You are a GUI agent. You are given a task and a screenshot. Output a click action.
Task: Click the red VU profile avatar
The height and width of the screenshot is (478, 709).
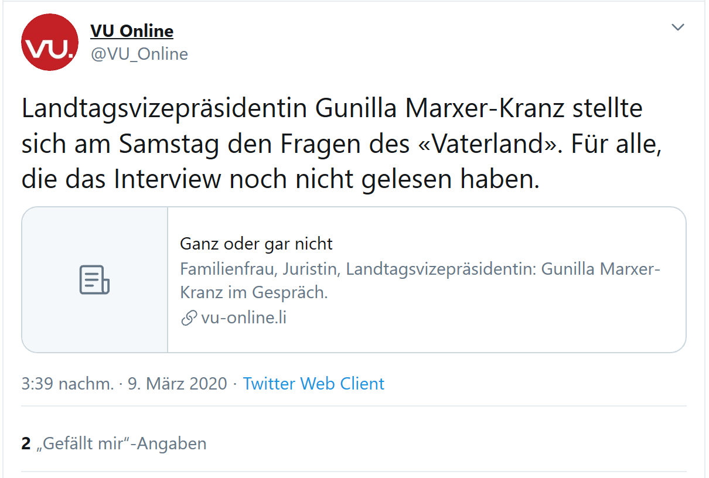(x=50, y=42)
